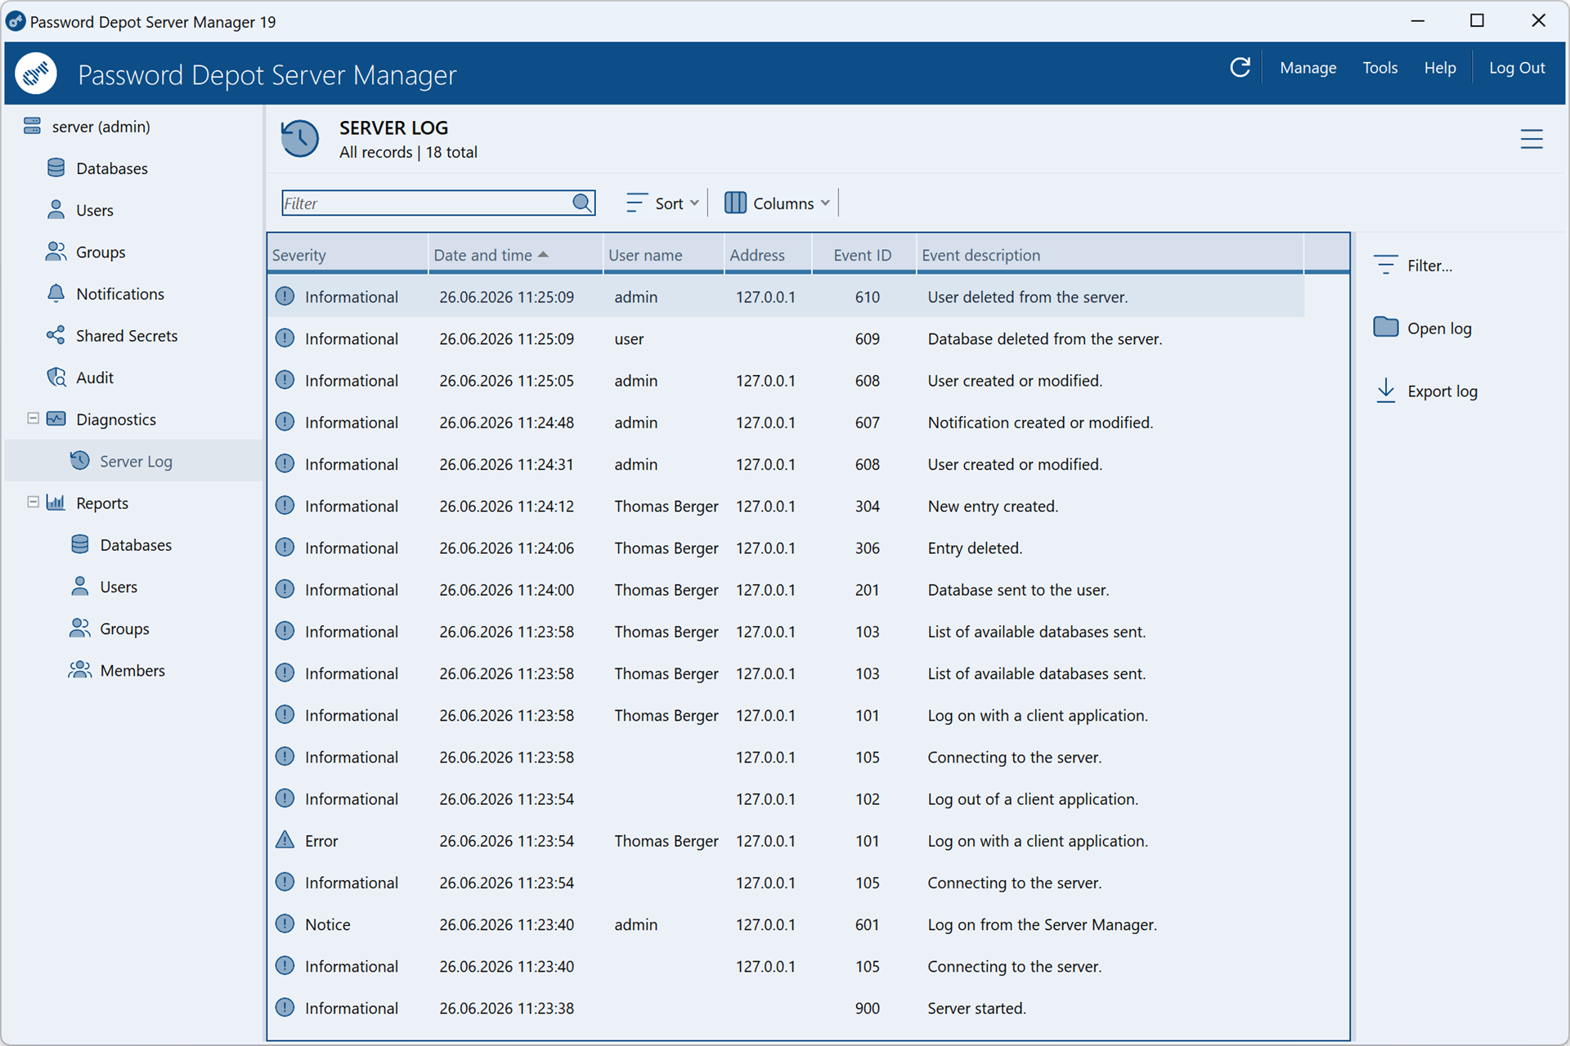Select Members under Reports

[x=132, y=670]
